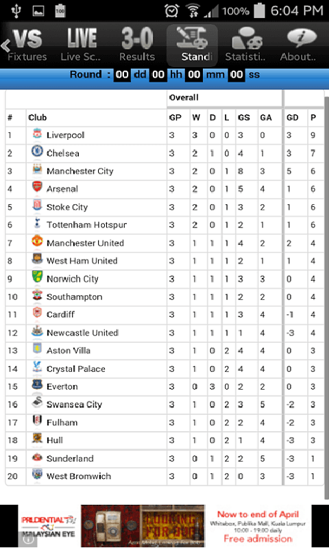The width and height of the screenshot is (329, 548).
Task: Tap the Round countdown timer bar
Action: point(164,75)
